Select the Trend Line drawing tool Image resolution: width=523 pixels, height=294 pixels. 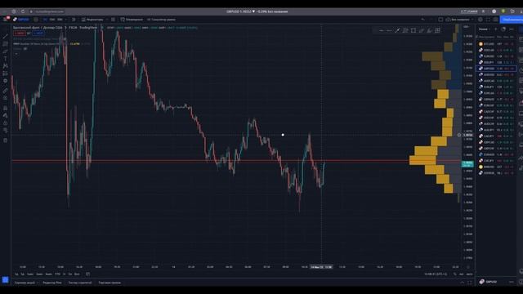5,36
